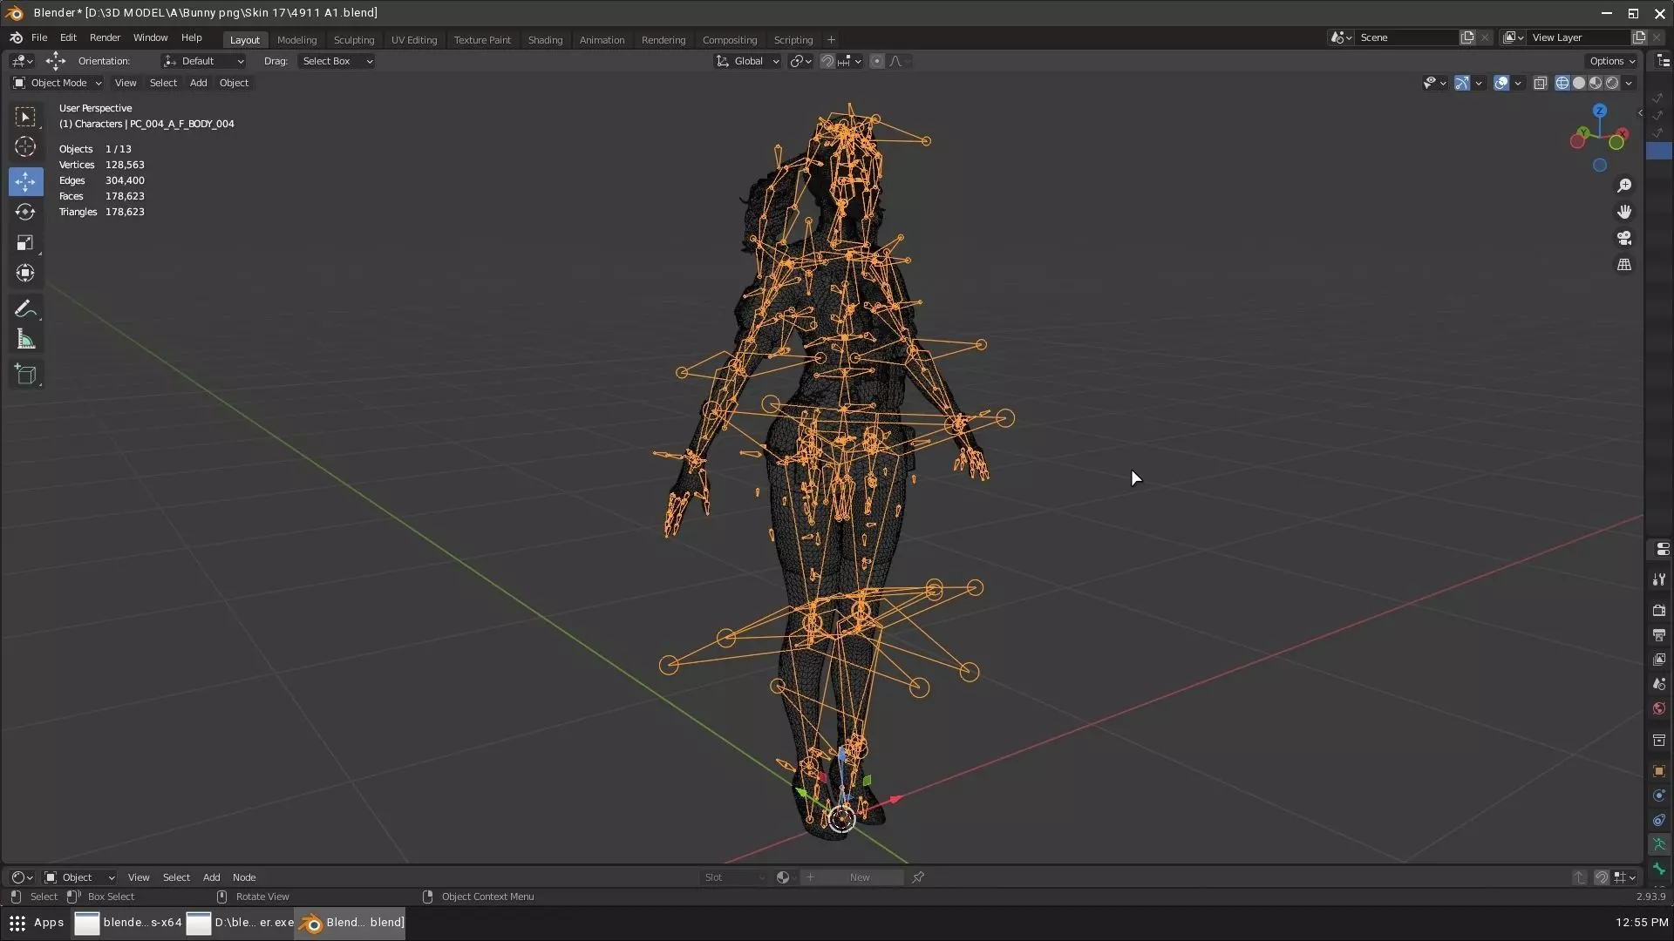
Task: Open the Orientation Default dropdown
Action: tap(204, 61)
